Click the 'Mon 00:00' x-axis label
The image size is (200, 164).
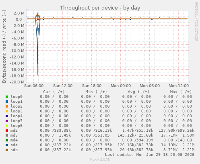point(121,86)
